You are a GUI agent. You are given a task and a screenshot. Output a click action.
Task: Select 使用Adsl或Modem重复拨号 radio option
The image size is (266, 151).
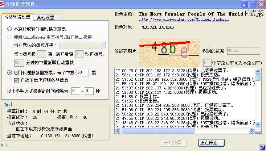(10, 37)
